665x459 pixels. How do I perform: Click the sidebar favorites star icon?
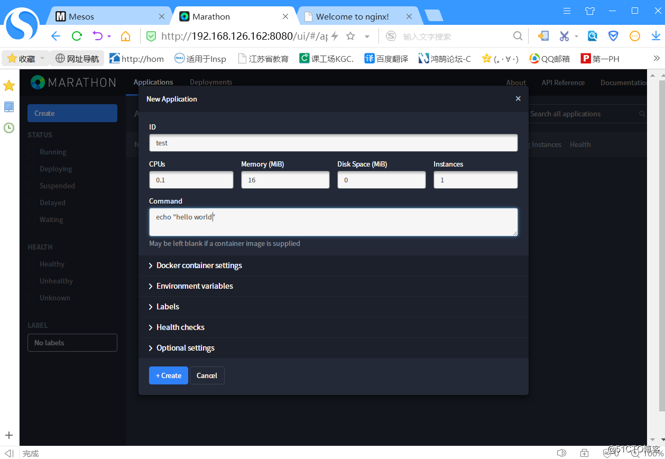pyautogui.click(x=9, y=86)
